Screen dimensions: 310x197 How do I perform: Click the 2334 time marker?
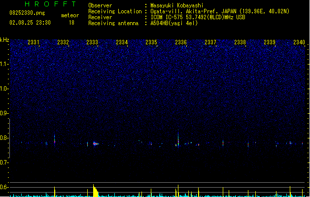pos(122,42)
